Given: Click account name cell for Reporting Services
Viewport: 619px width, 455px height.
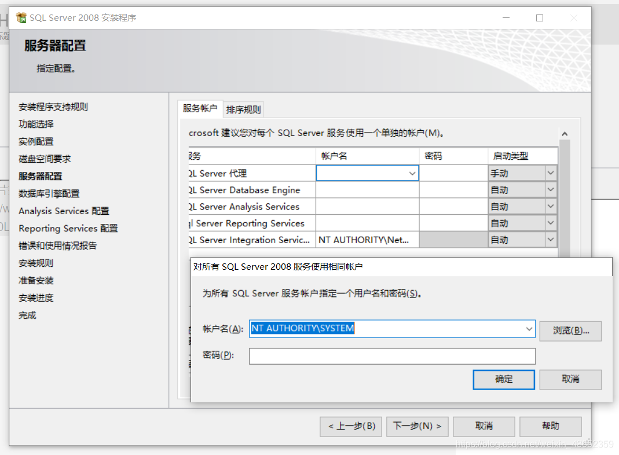Looking at the screenshot, I should (x=368, y=223).
